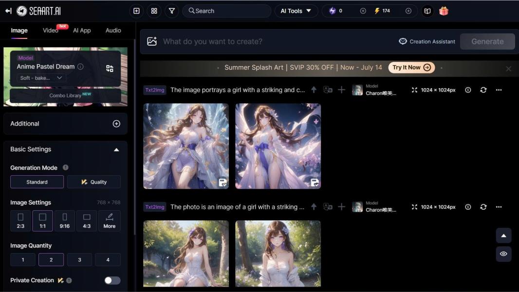Click the swap model icon

point(110,69)
